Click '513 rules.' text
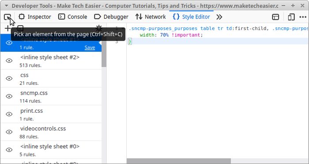The height and width of the screenshot is (164, 309). pyautogui.click(x=30, y=65)
